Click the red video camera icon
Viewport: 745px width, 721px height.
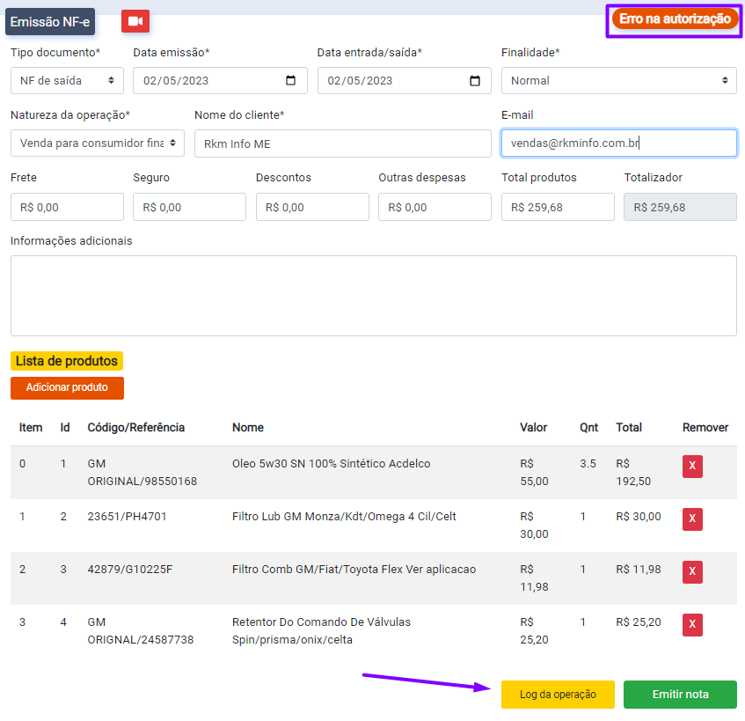[135, 21]
